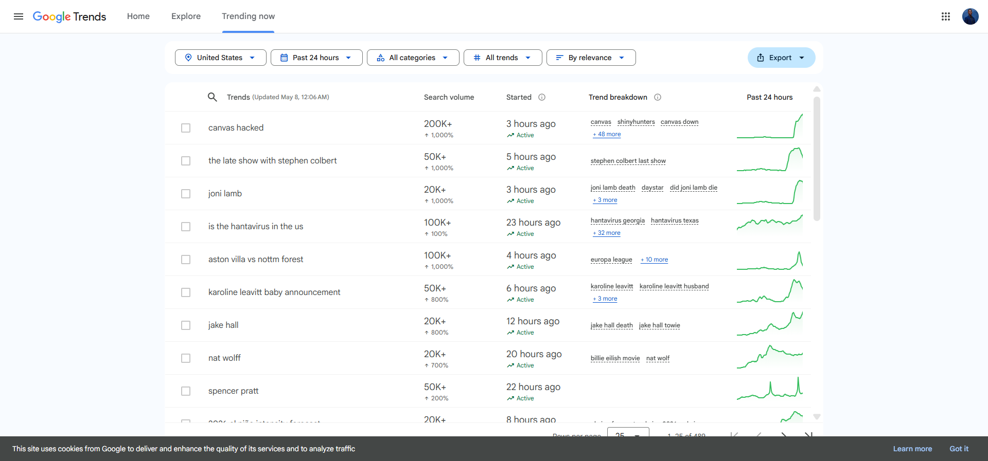988x461 pixels.
Task: Go to the Home tab
Action: pyautogui.click(x=138, y=16)
